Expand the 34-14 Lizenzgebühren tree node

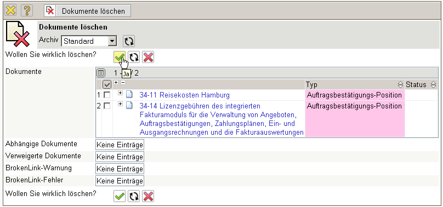[121, 104]
